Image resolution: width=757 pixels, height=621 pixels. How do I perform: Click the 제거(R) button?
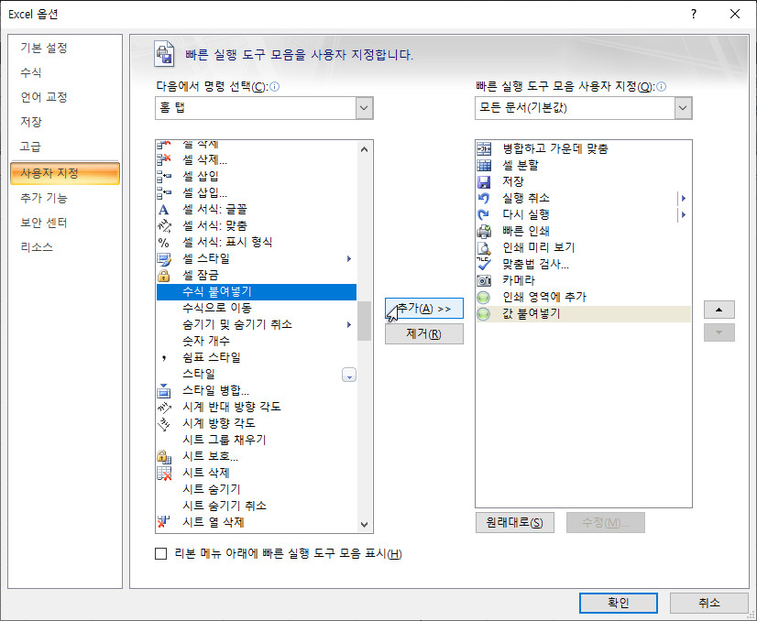(424, 334)
